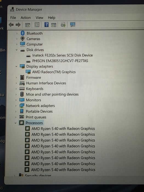Open the Help menu
Image resolution: width=144 pixels, height=192 pixels.
pyautogui.click(x=52, y=18)
